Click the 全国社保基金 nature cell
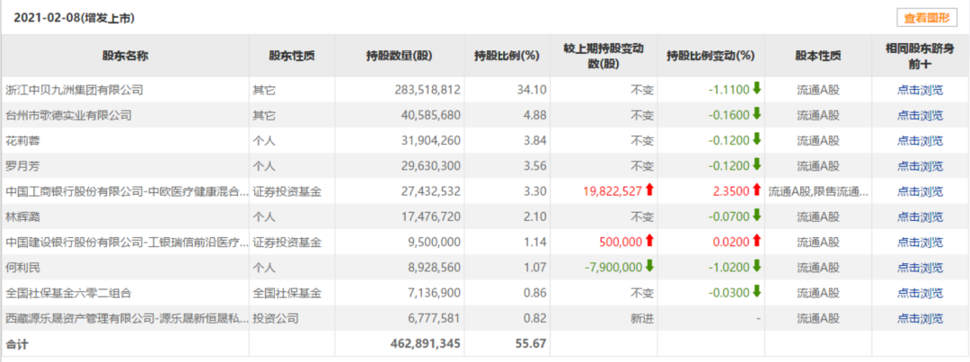Screen dimensions: 970x362 tap(287, 293)
